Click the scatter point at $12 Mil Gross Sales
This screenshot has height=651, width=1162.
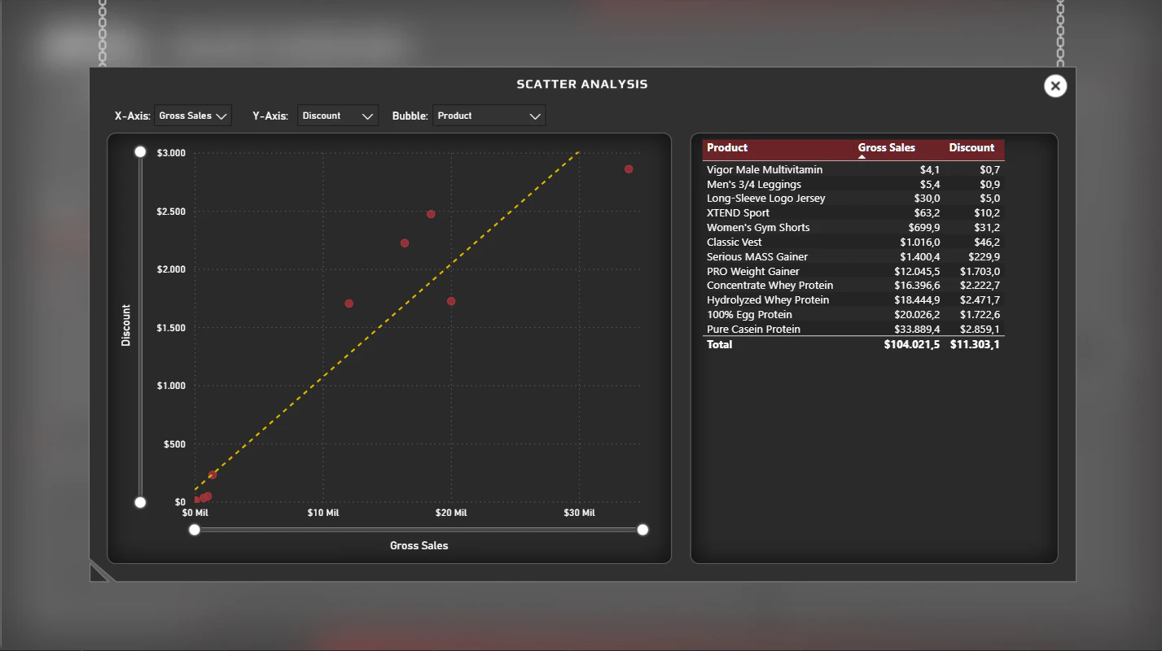pyautogui.click(x=349, y=304)
